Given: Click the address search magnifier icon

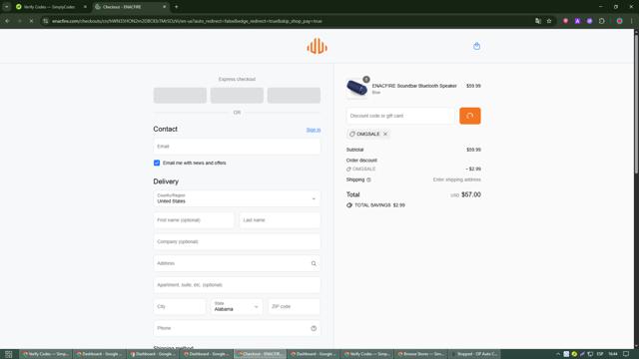Looking at the screenshot, I should click(x=314, y=263).
